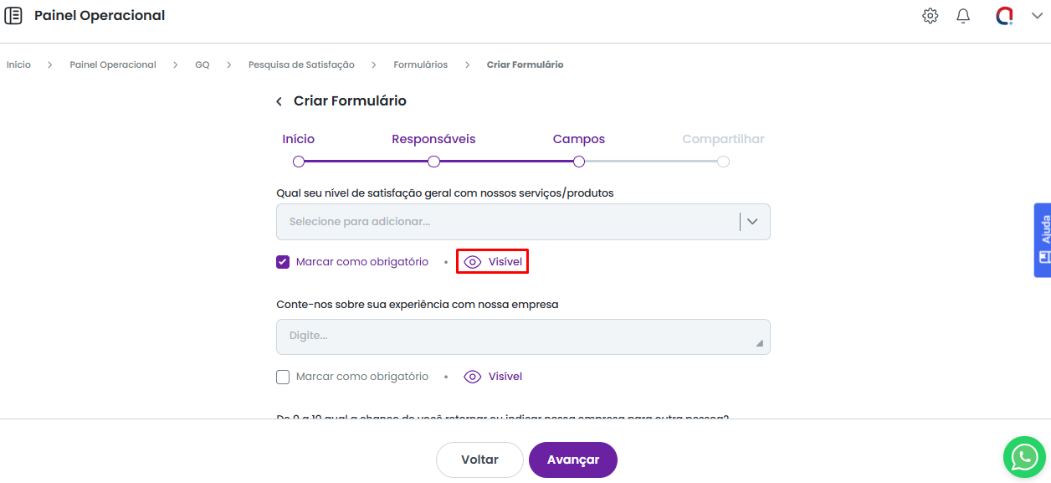Click eye icon for the experience question
The image size is (1051, 483).
(x=473, y=377)
